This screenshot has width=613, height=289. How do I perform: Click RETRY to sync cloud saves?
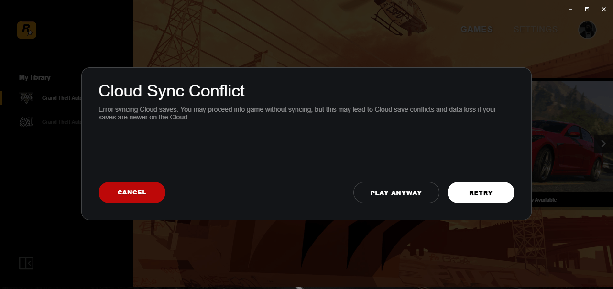click(x=481, y=193)
